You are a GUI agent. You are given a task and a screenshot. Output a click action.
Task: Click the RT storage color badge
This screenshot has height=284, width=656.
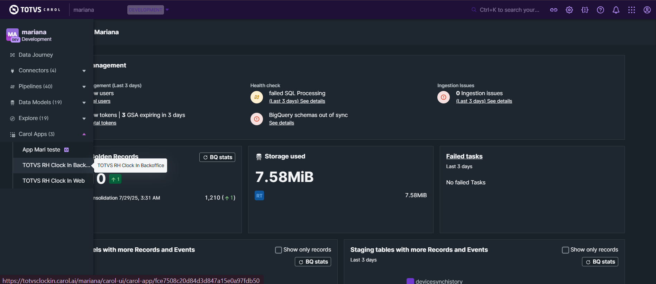tap(259, 196)
